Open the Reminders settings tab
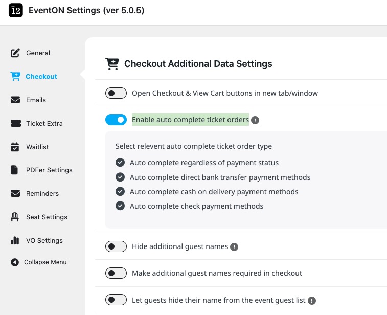 click(42, 193)
